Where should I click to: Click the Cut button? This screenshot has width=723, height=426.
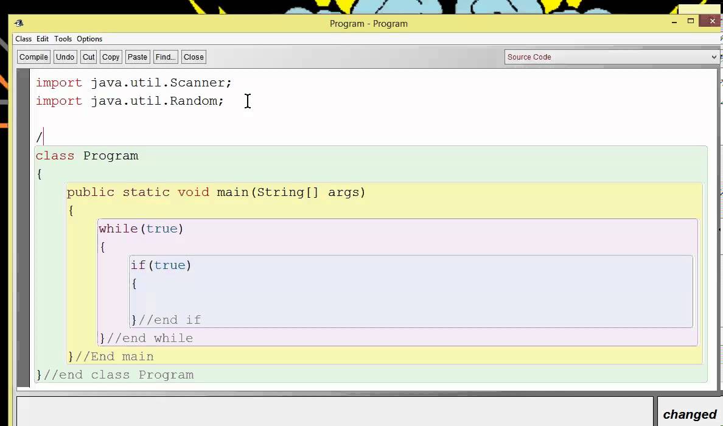coord(88,57)
